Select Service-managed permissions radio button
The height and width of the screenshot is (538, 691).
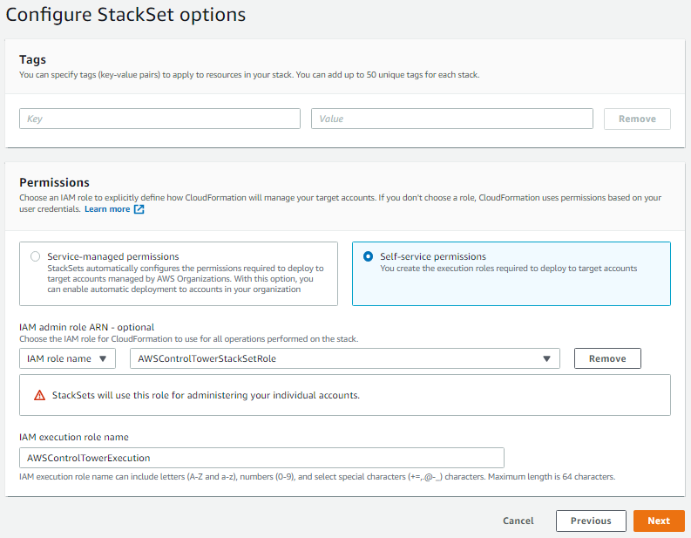pos(35,256)
